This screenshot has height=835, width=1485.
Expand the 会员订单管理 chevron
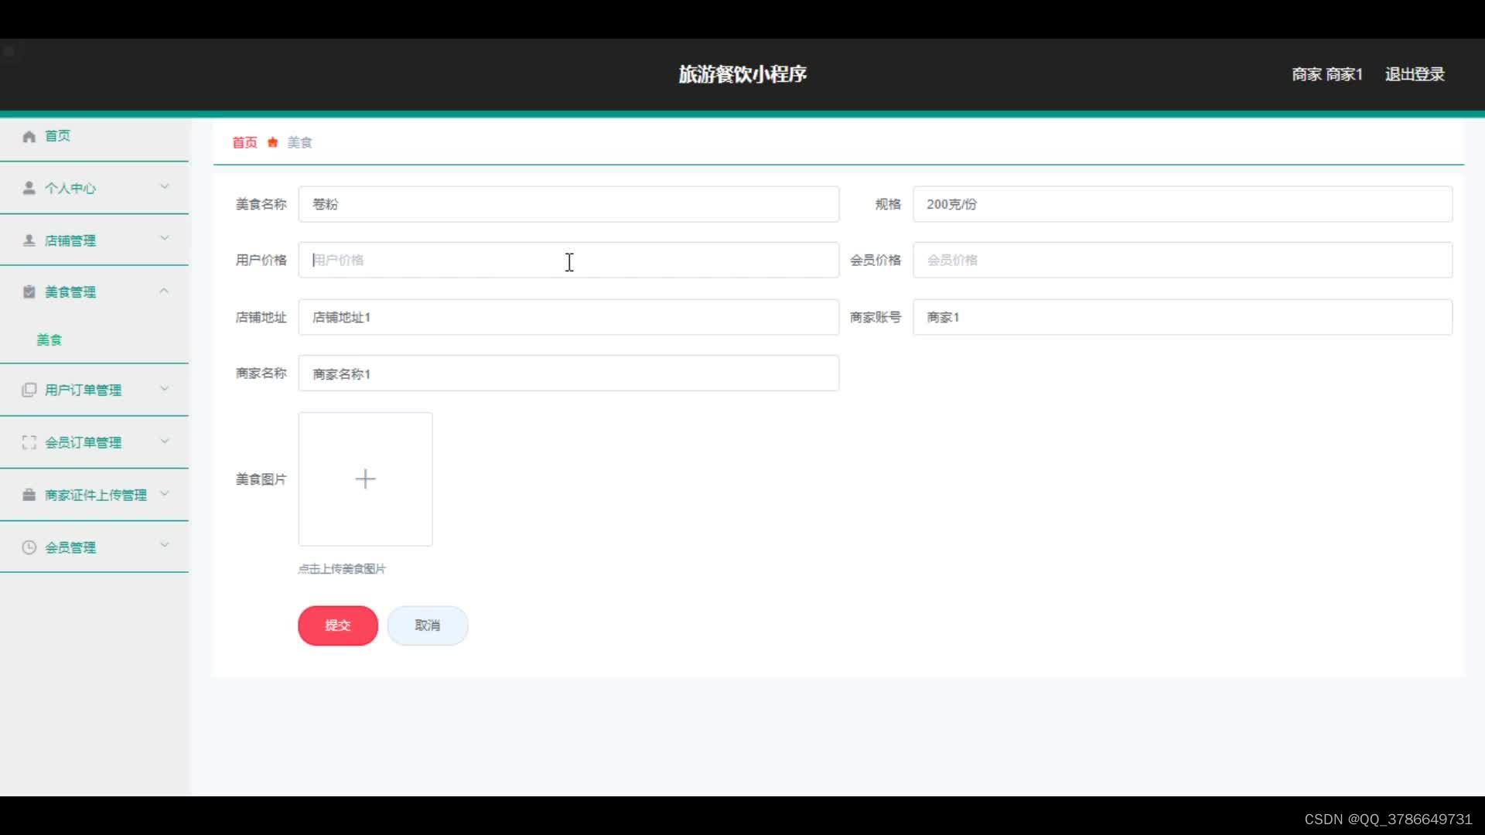click(x=164, y=441)
